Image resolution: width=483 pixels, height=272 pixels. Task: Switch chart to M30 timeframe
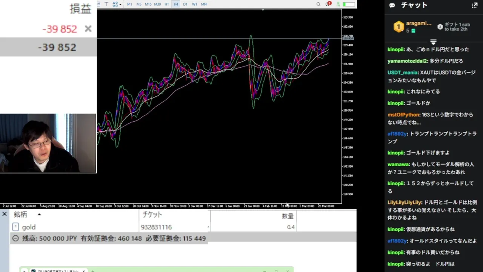[157, 4]
